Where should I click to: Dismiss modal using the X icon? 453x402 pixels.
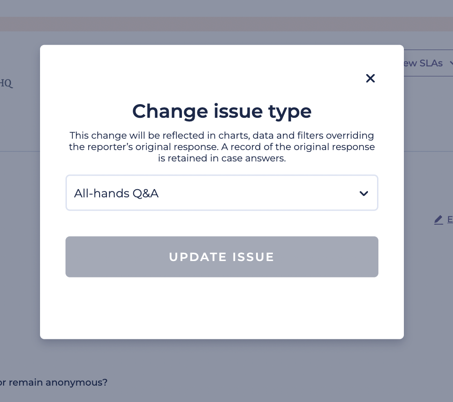tap(370, 78)
